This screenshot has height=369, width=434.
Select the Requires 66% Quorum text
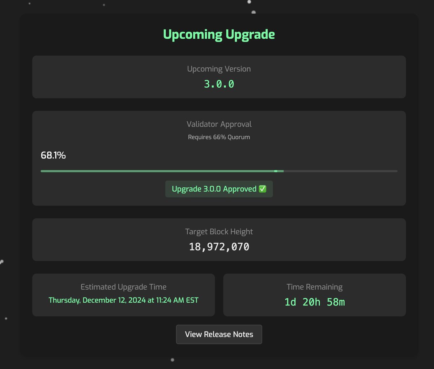point(219,137)
